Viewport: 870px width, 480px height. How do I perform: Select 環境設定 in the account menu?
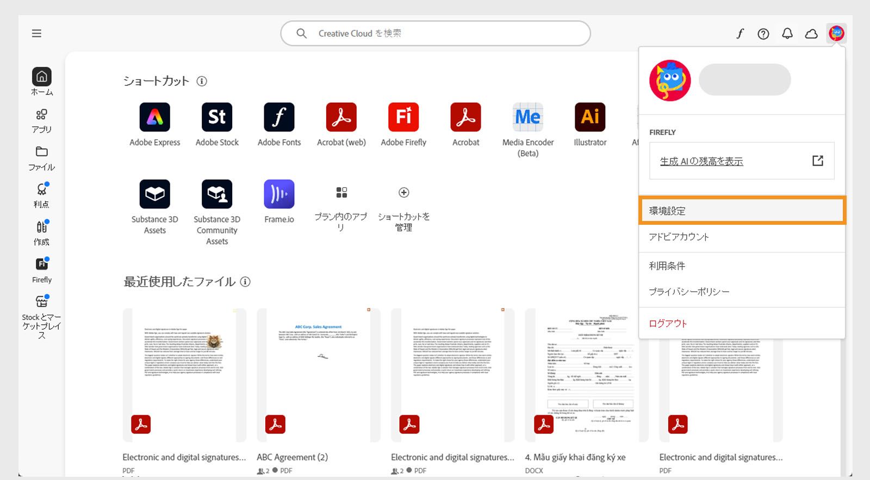pyautogui.click(x=742, y=211)
